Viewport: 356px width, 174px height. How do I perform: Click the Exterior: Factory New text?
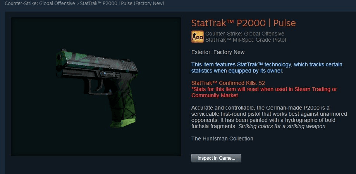218,52
